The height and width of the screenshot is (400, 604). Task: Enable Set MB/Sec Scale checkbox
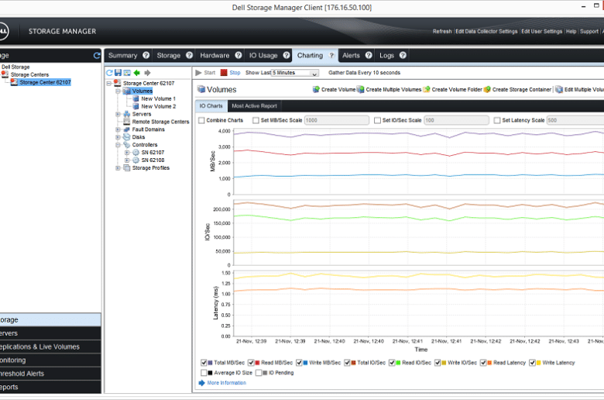(x=256, y=120)
